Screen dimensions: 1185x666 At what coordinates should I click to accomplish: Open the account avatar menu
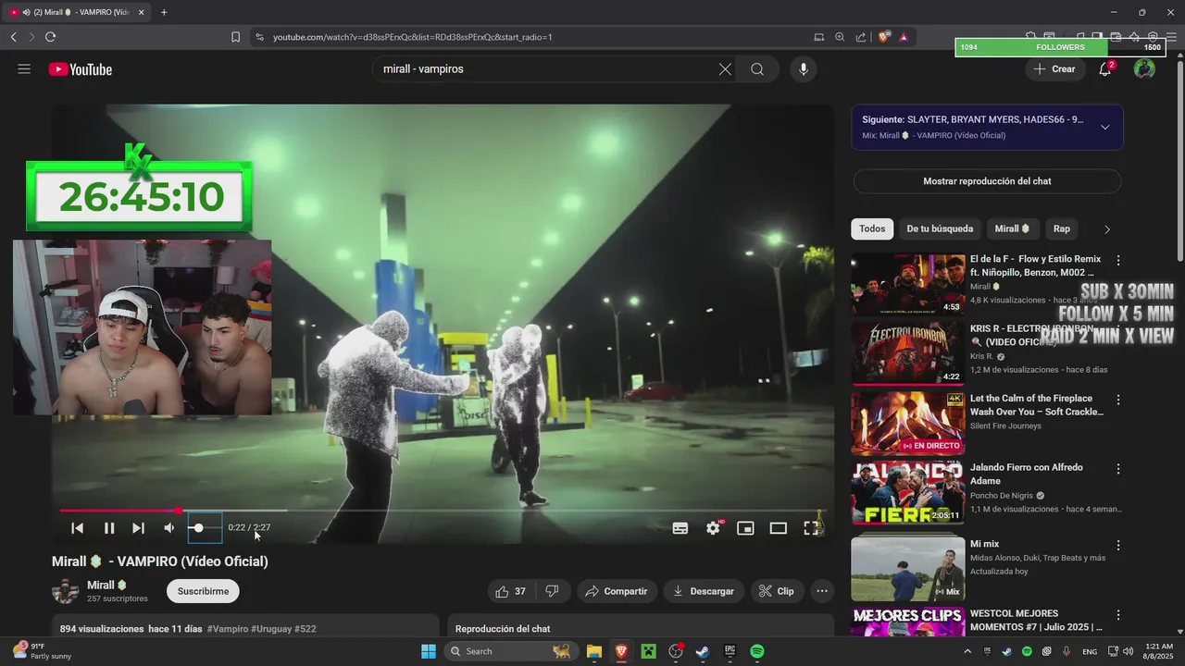[x=1144, y=69]
